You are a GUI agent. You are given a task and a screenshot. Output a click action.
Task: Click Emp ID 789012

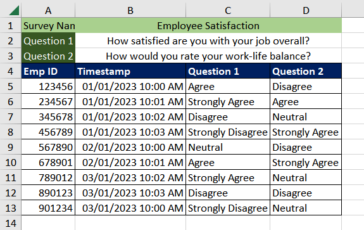pos(48,177)
